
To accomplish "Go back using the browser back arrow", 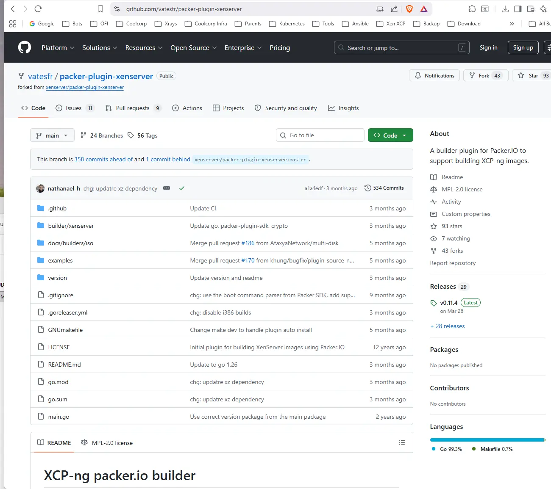I will click(x=13, y=8).
